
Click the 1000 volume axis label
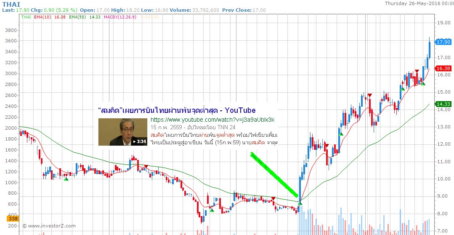(x=11, y=183)
